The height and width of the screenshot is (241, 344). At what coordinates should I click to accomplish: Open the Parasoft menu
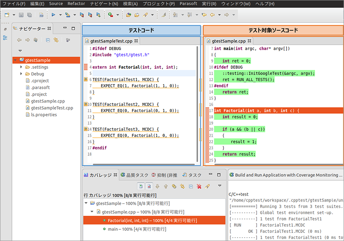tap(188, 4)
